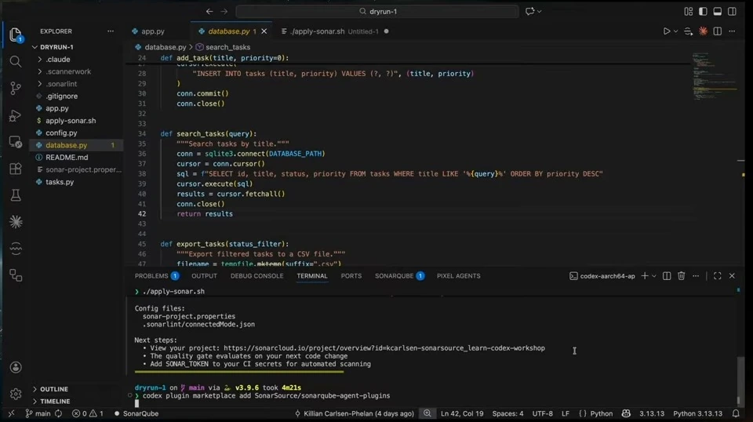Open the new terminal launch profile dropdown
This screenshot has width=753, height=422.
pos(654,276)
